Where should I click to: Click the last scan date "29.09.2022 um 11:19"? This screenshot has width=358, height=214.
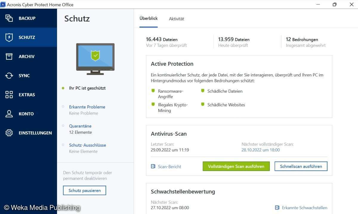(170, 150)
